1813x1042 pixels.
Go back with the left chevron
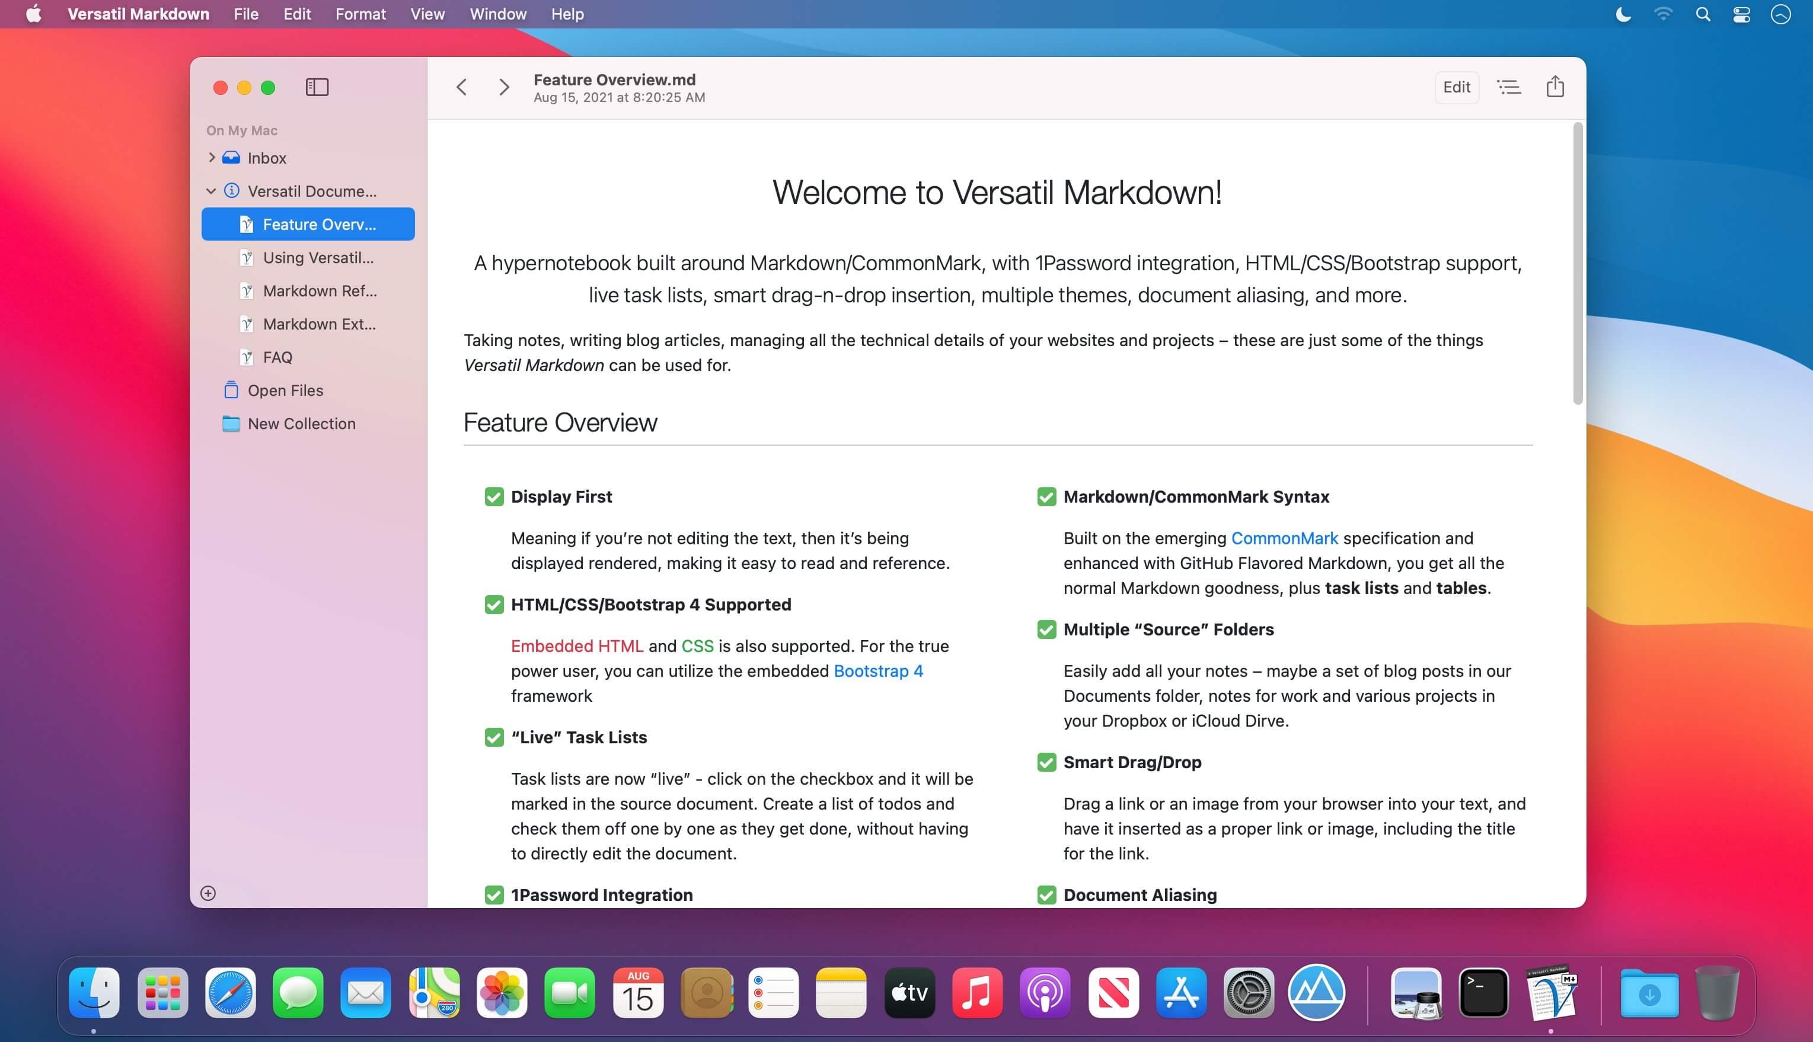pyautogui.click(x=462, y=87)
